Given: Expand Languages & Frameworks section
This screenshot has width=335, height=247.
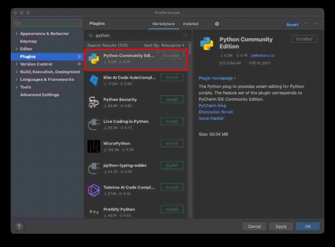Looking at the screenshot, I should click(x=17, y=79).
